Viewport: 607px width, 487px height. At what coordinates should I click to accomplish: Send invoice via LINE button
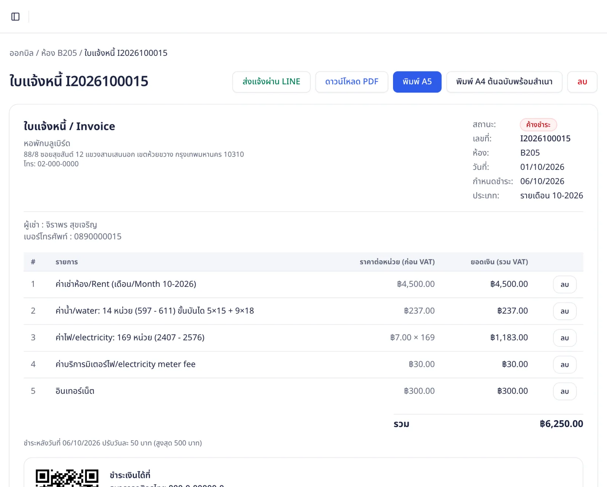[271, 82]
